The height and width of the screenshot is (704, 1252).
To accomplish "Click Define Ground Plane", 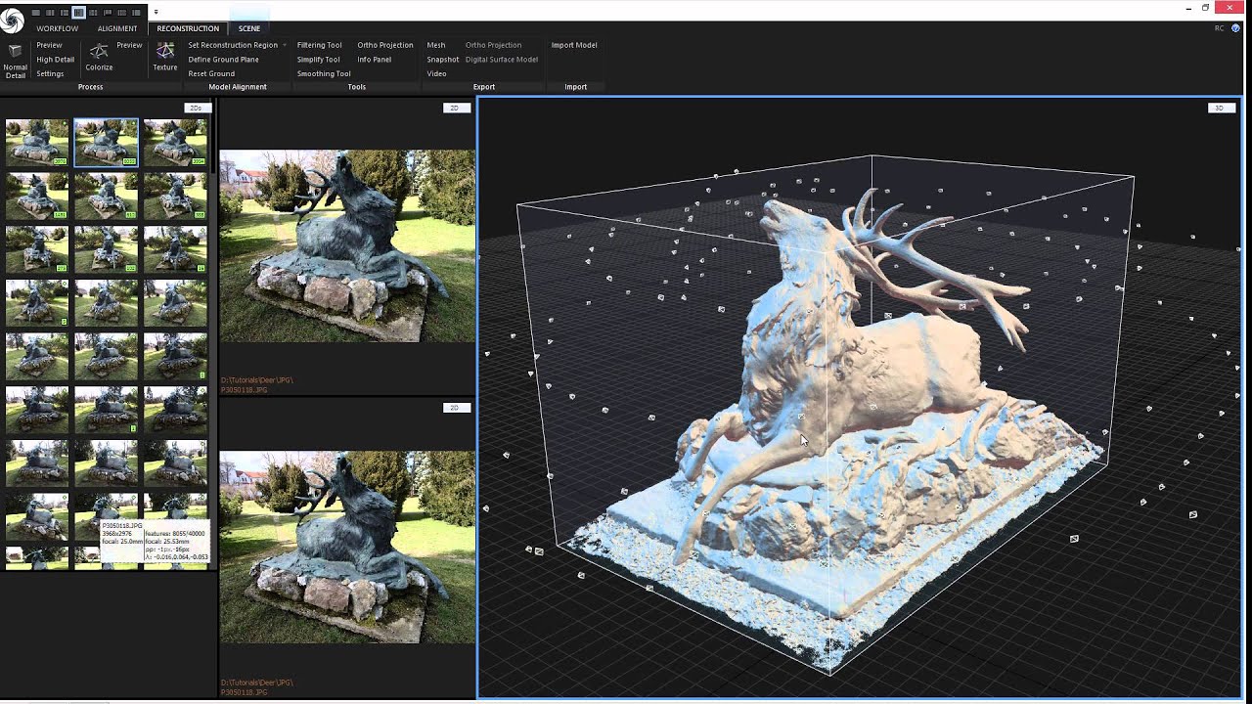I will coord(223,60).
